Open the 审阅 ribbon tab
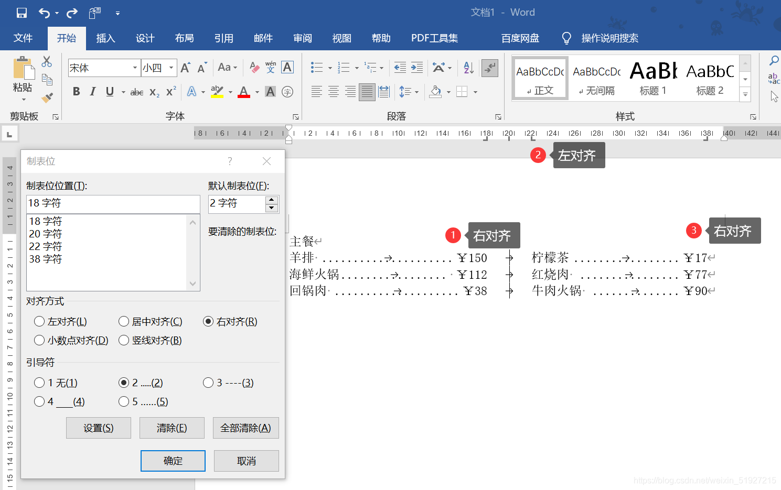Image resolution: width=781 pixels, height=490 pixels. pyautogui.click(x=302, y=38)
